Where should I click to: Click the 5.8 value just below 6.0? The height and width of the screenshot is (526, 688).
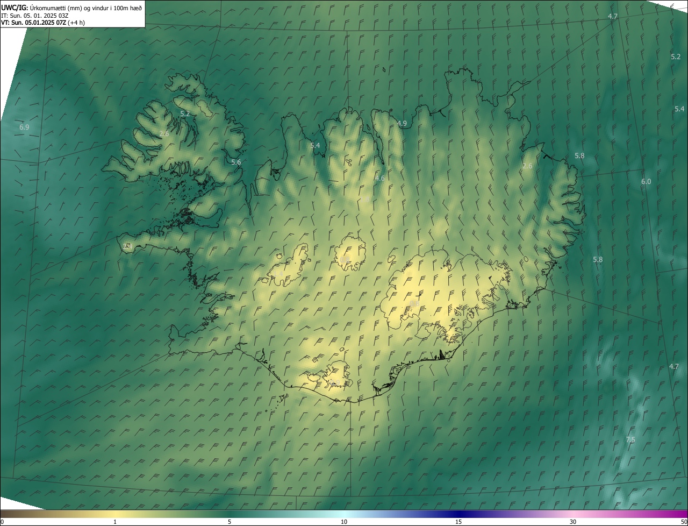(598, 260)
